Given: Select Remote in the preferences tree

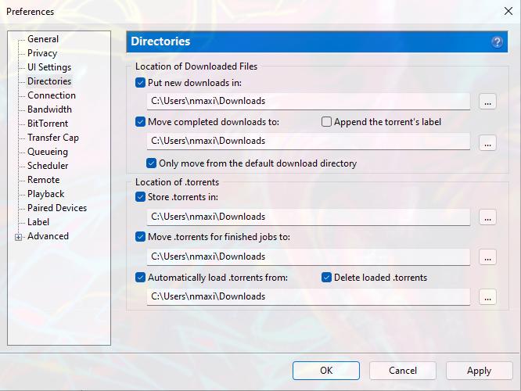Looking at the screenshot, I should click(x=44, y=180).
